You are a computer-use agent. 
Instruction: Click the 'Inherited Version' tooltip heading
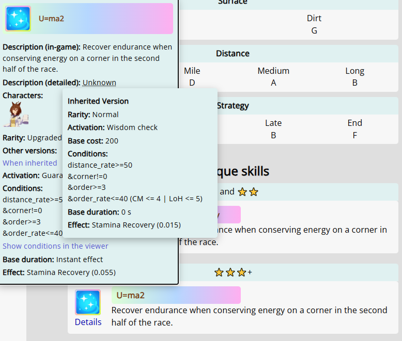point(98,101)
